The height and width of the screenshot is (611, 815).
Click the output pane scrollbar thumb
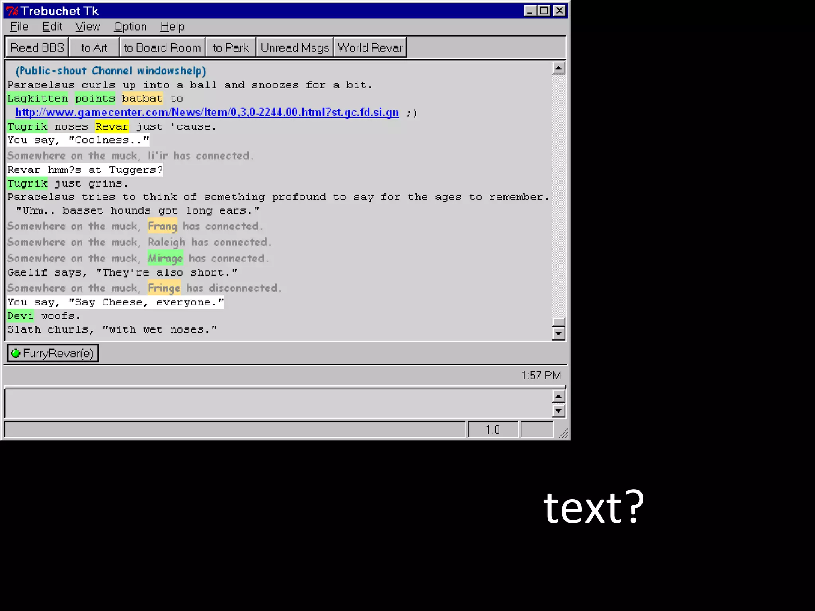click(x=559, y=322)
